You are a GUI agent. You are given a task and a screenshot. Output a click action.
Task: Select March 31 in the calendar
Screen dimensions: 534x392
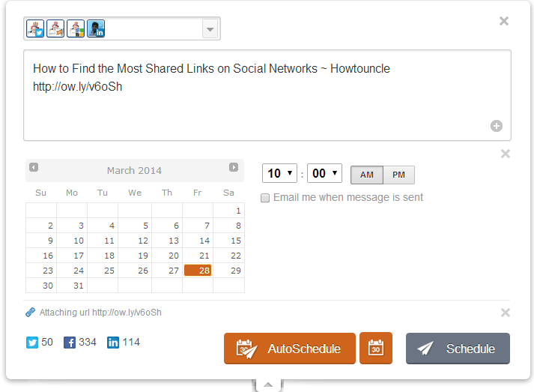(x=78, y=286)
